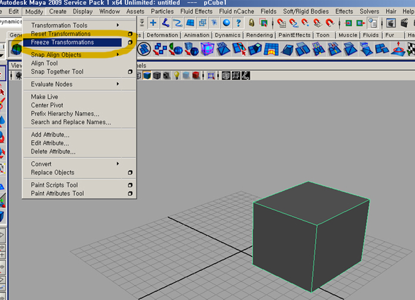Switch to the Deformation shelf tab
415x300 pixels.
point(162,35)
